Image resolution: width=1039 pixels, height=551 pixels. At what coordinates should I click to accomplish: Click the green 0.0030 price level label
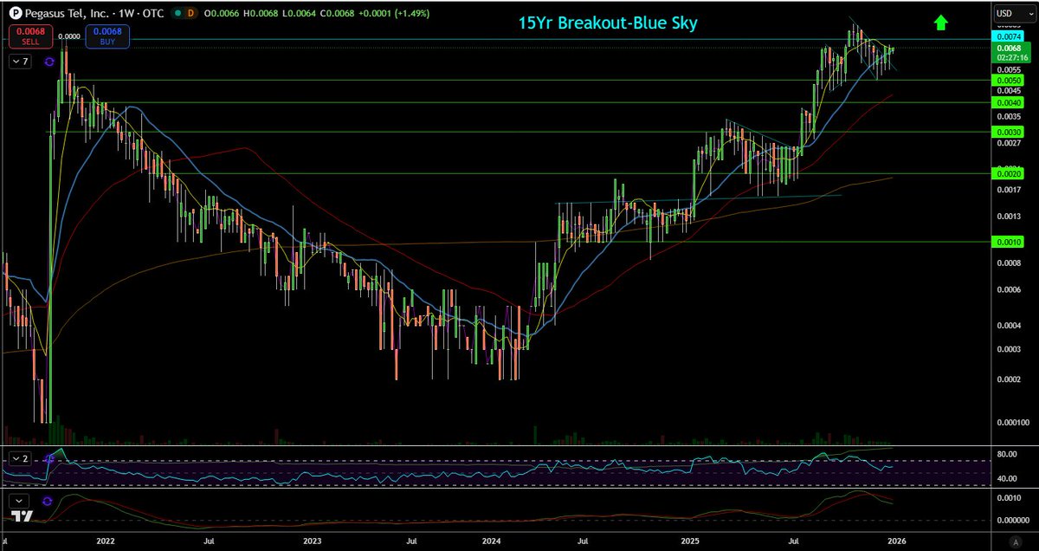(x=1009, y=132)
